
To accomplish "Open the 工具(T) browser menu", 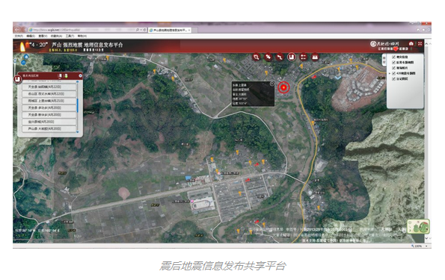I will (70, 36).
